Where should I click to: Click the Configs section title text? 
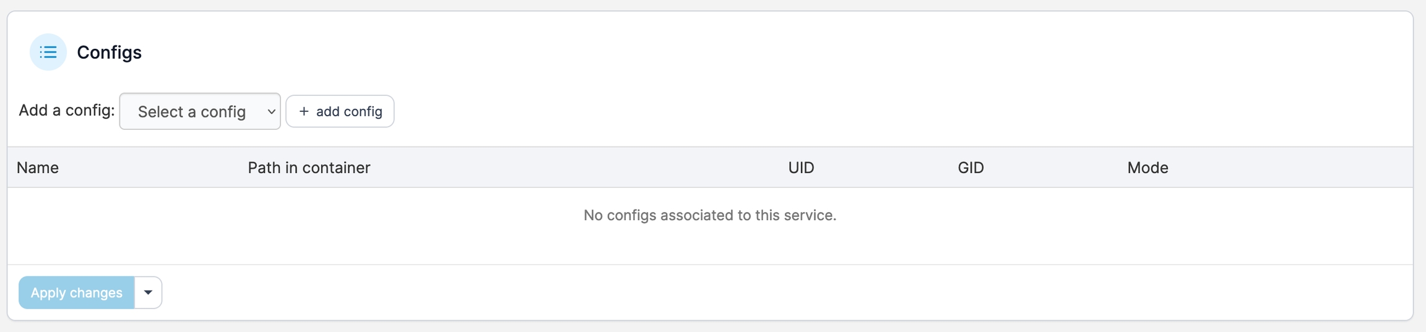click(109, 53)
